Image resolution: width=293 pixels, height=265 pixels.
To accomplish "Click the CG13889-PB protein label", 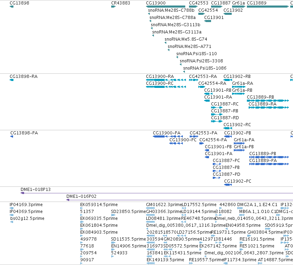I will tap(263, 154).
